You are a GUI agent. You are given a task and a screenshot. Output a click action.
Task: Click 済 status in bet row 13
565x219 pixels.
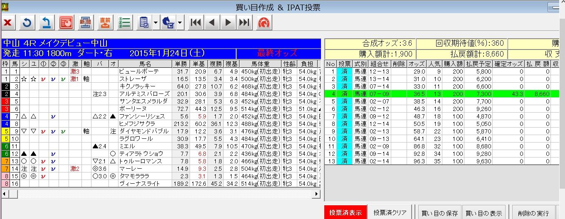click(x=345, y=161)
